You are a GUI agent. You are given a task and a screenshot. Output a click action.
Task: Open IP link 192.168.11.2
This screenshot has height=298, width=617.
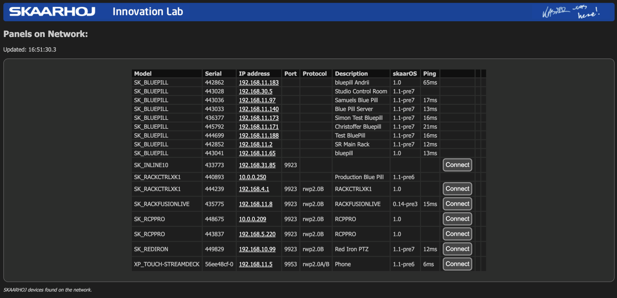point(256,144)
